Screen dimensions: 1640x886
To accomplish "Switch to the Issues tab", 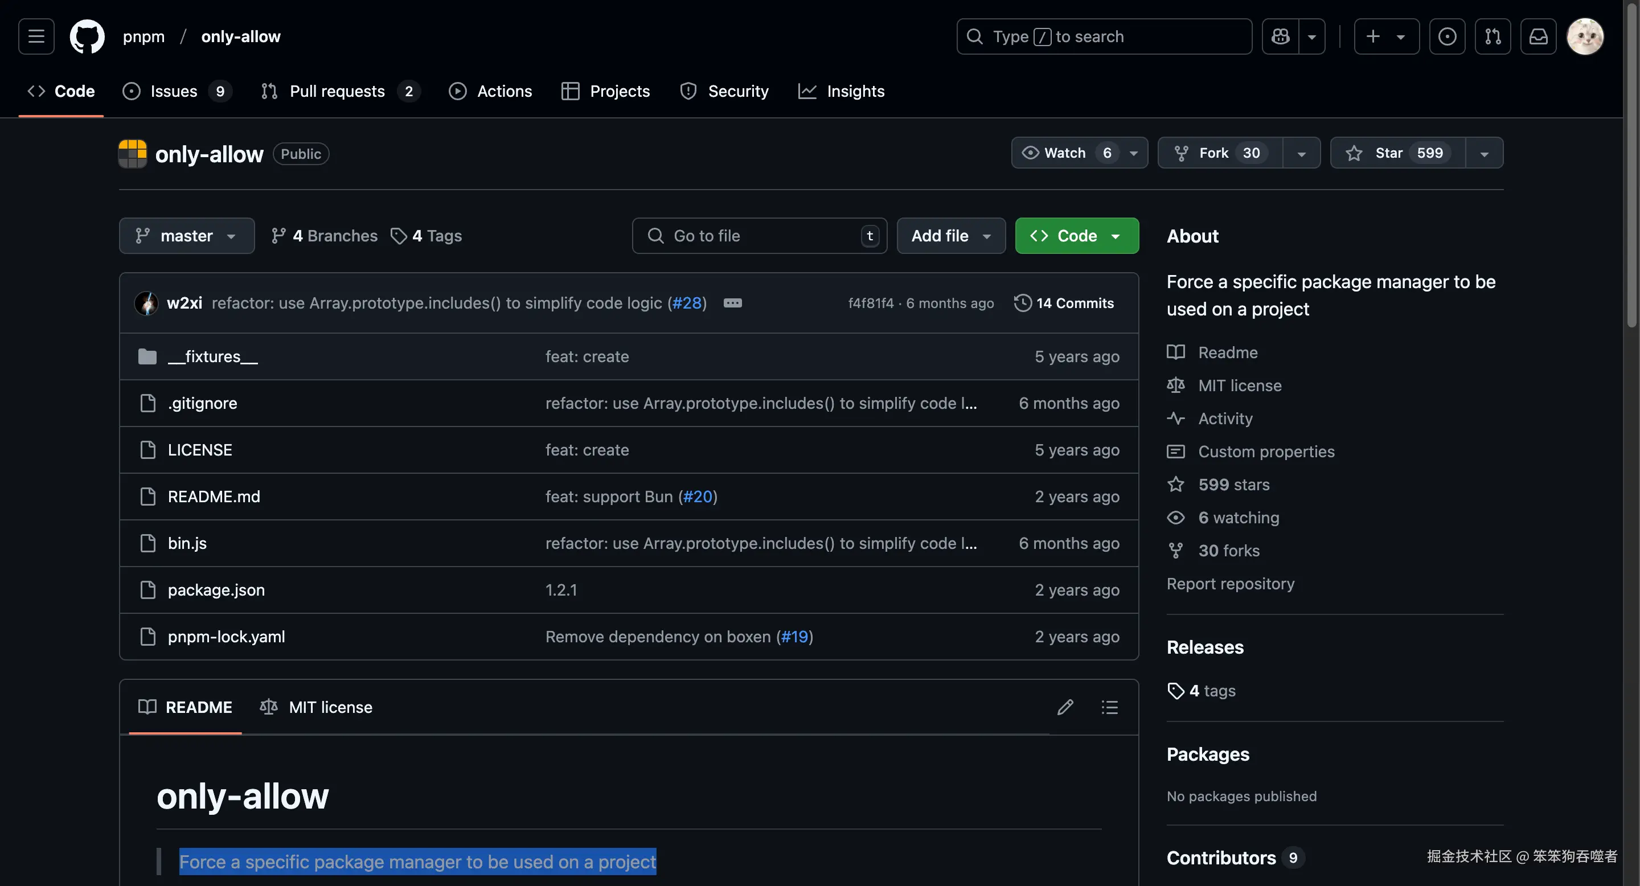I will [174, 91].
